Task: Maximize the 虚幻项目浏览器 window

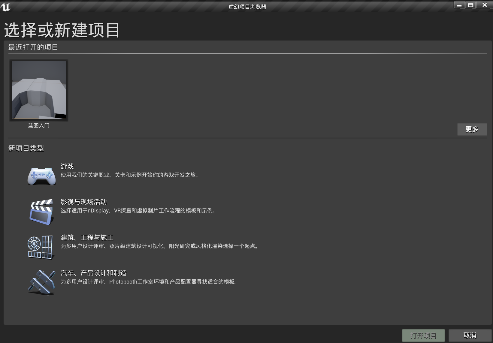Action: click(x=470, y=5)
